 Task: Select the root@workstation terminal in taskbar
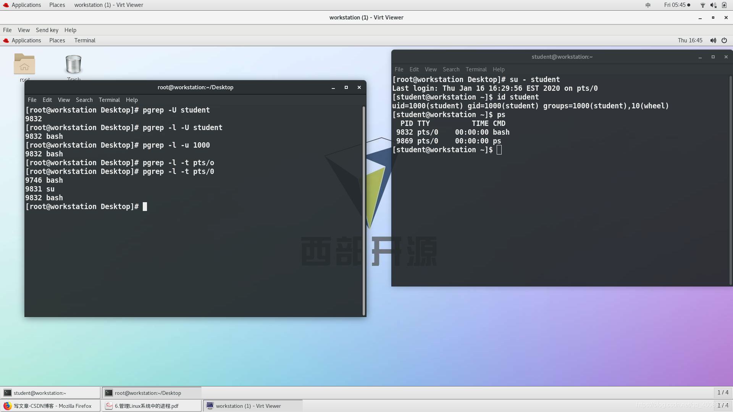[x=148, y=393]
